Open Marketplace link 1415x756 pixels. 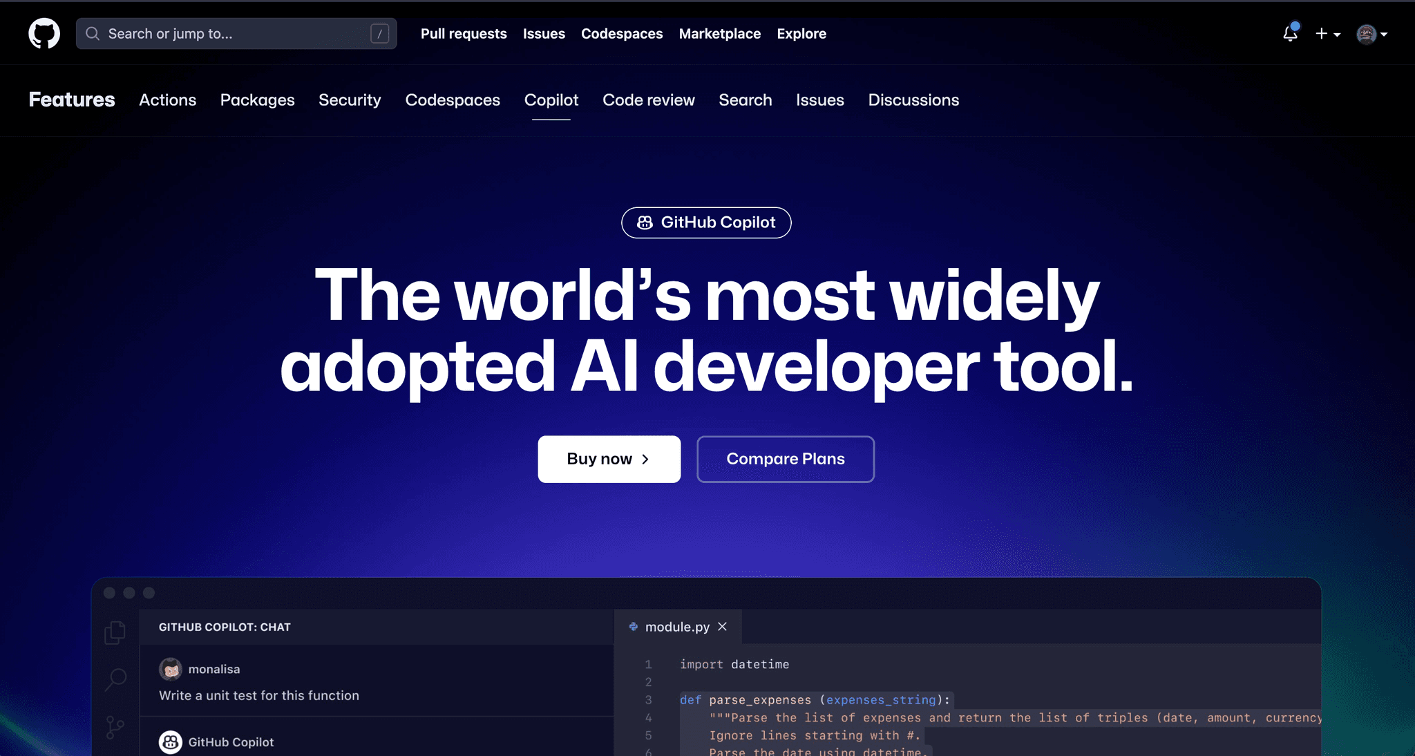pos(720,33)
